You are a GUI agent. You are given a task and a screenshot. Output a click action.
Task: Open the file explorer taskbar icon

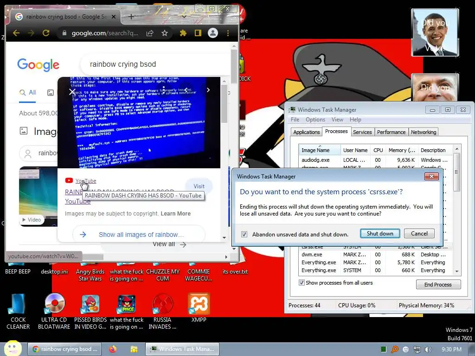[134, 349]
